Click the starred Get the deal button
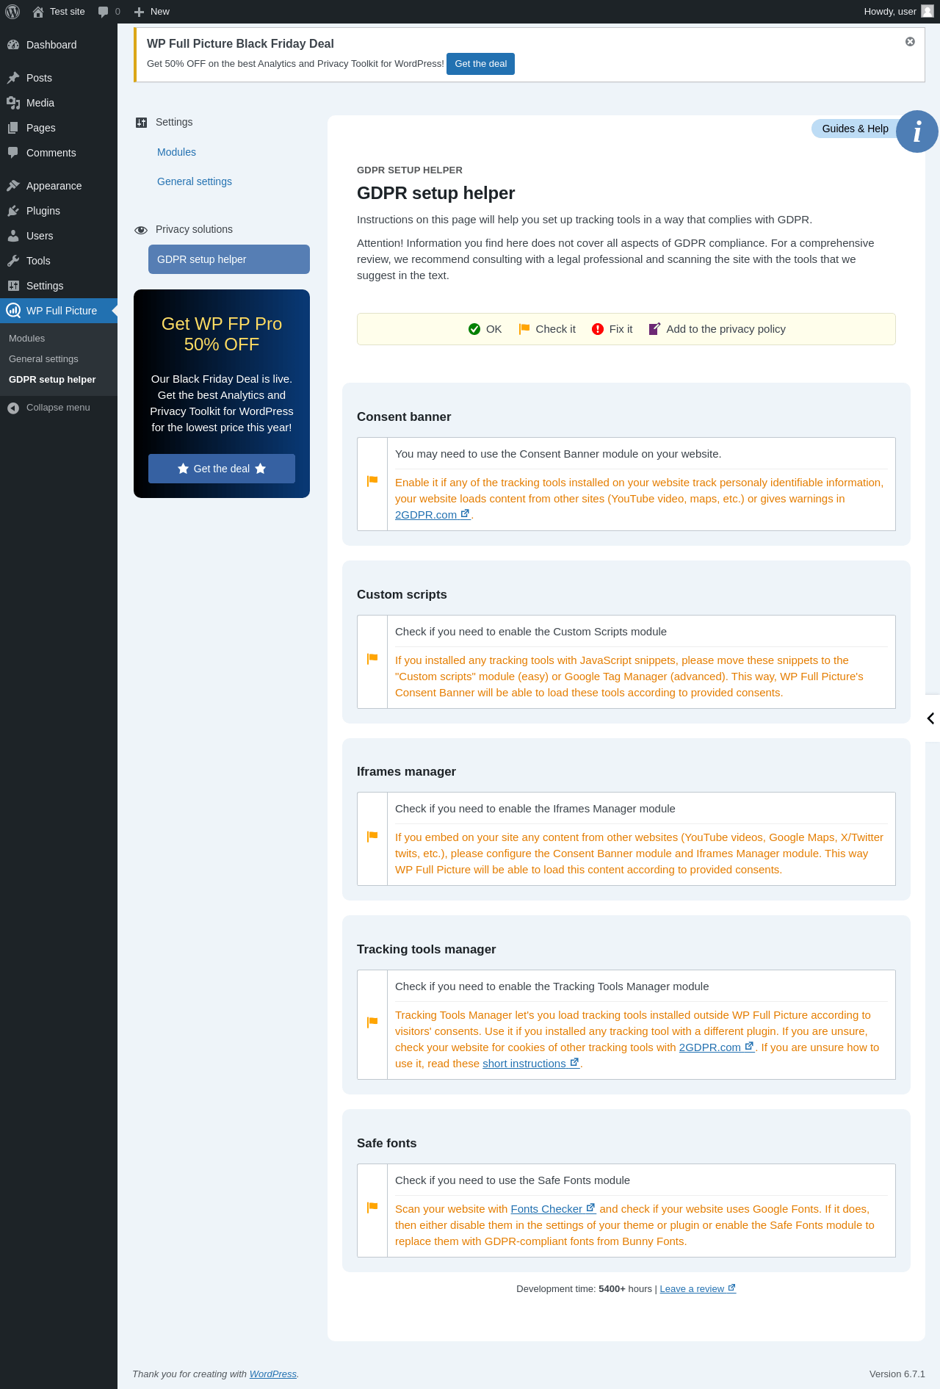 pos(222,469)
